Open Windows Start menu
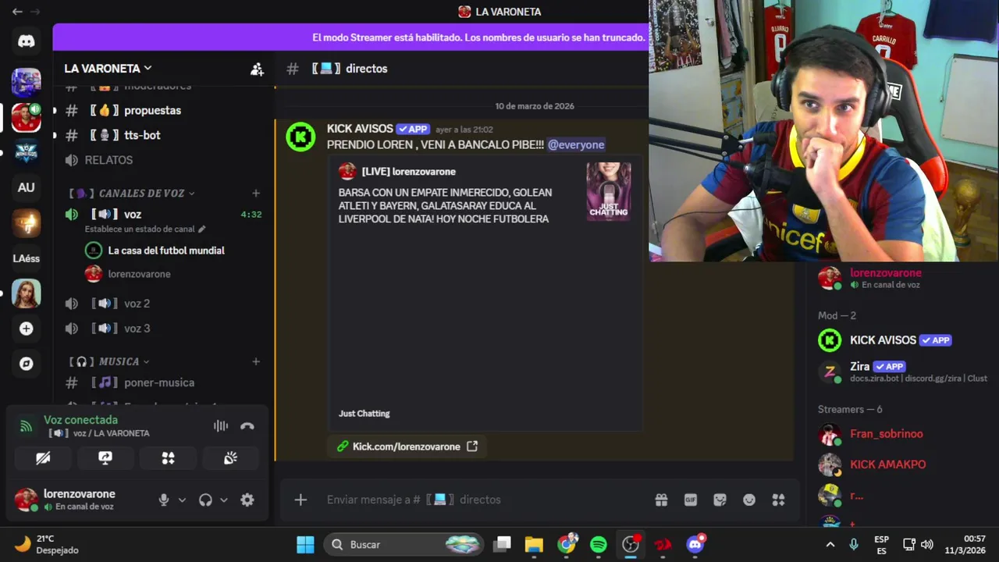Screen dimensions: 999x562 pos(305,544)
